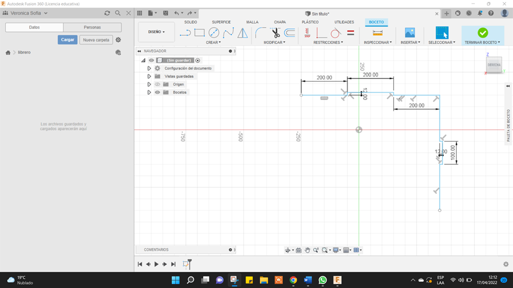513x288 pixels.
Task: Open data panel settings gear
Action: tap(119, 39)
